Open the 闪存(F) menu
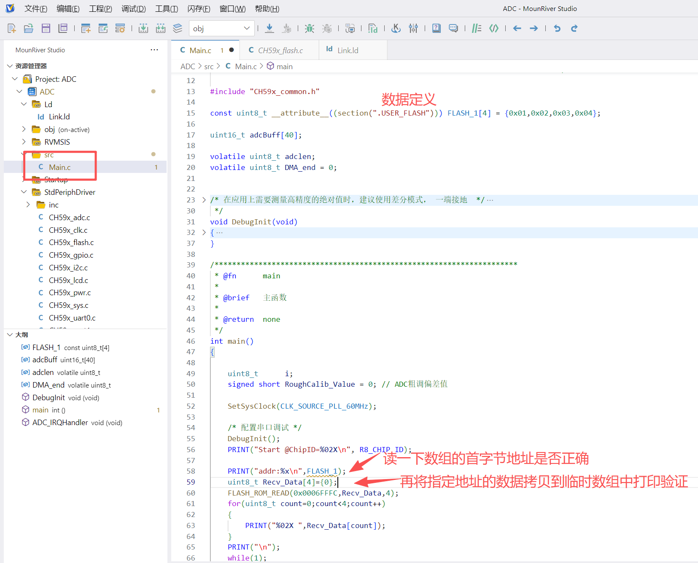 click(199, 8)
